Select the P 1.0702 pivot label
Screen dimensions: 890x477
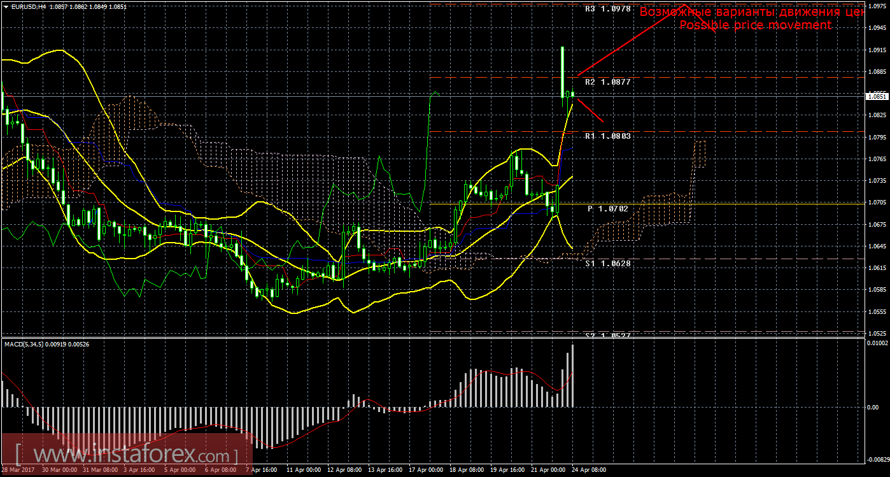coord(608,208)
